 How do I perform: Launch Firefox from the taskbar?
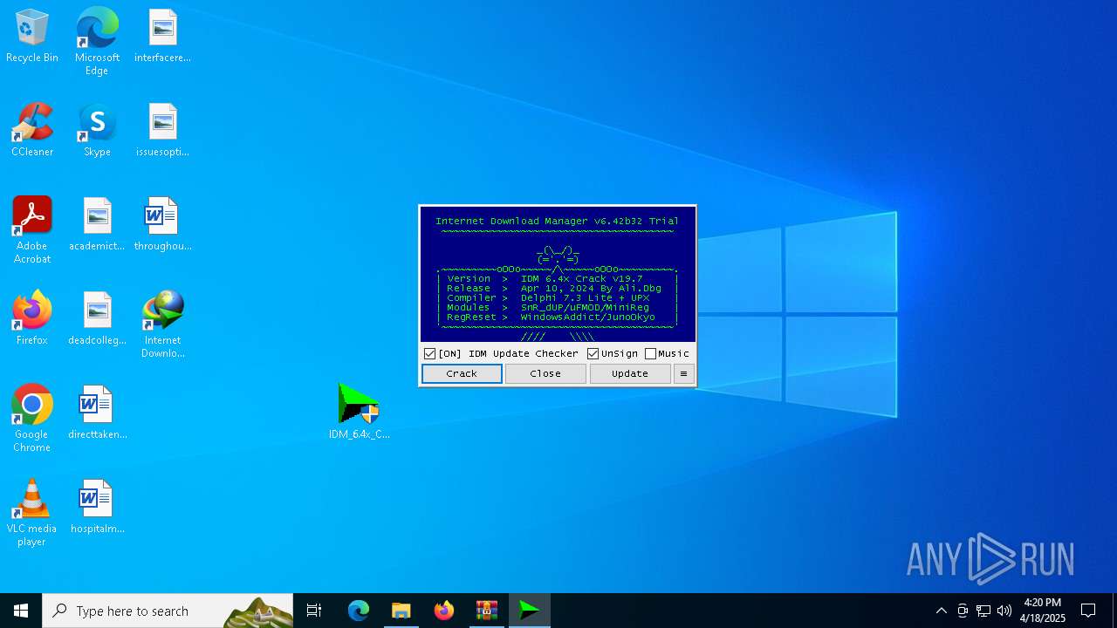444,611
